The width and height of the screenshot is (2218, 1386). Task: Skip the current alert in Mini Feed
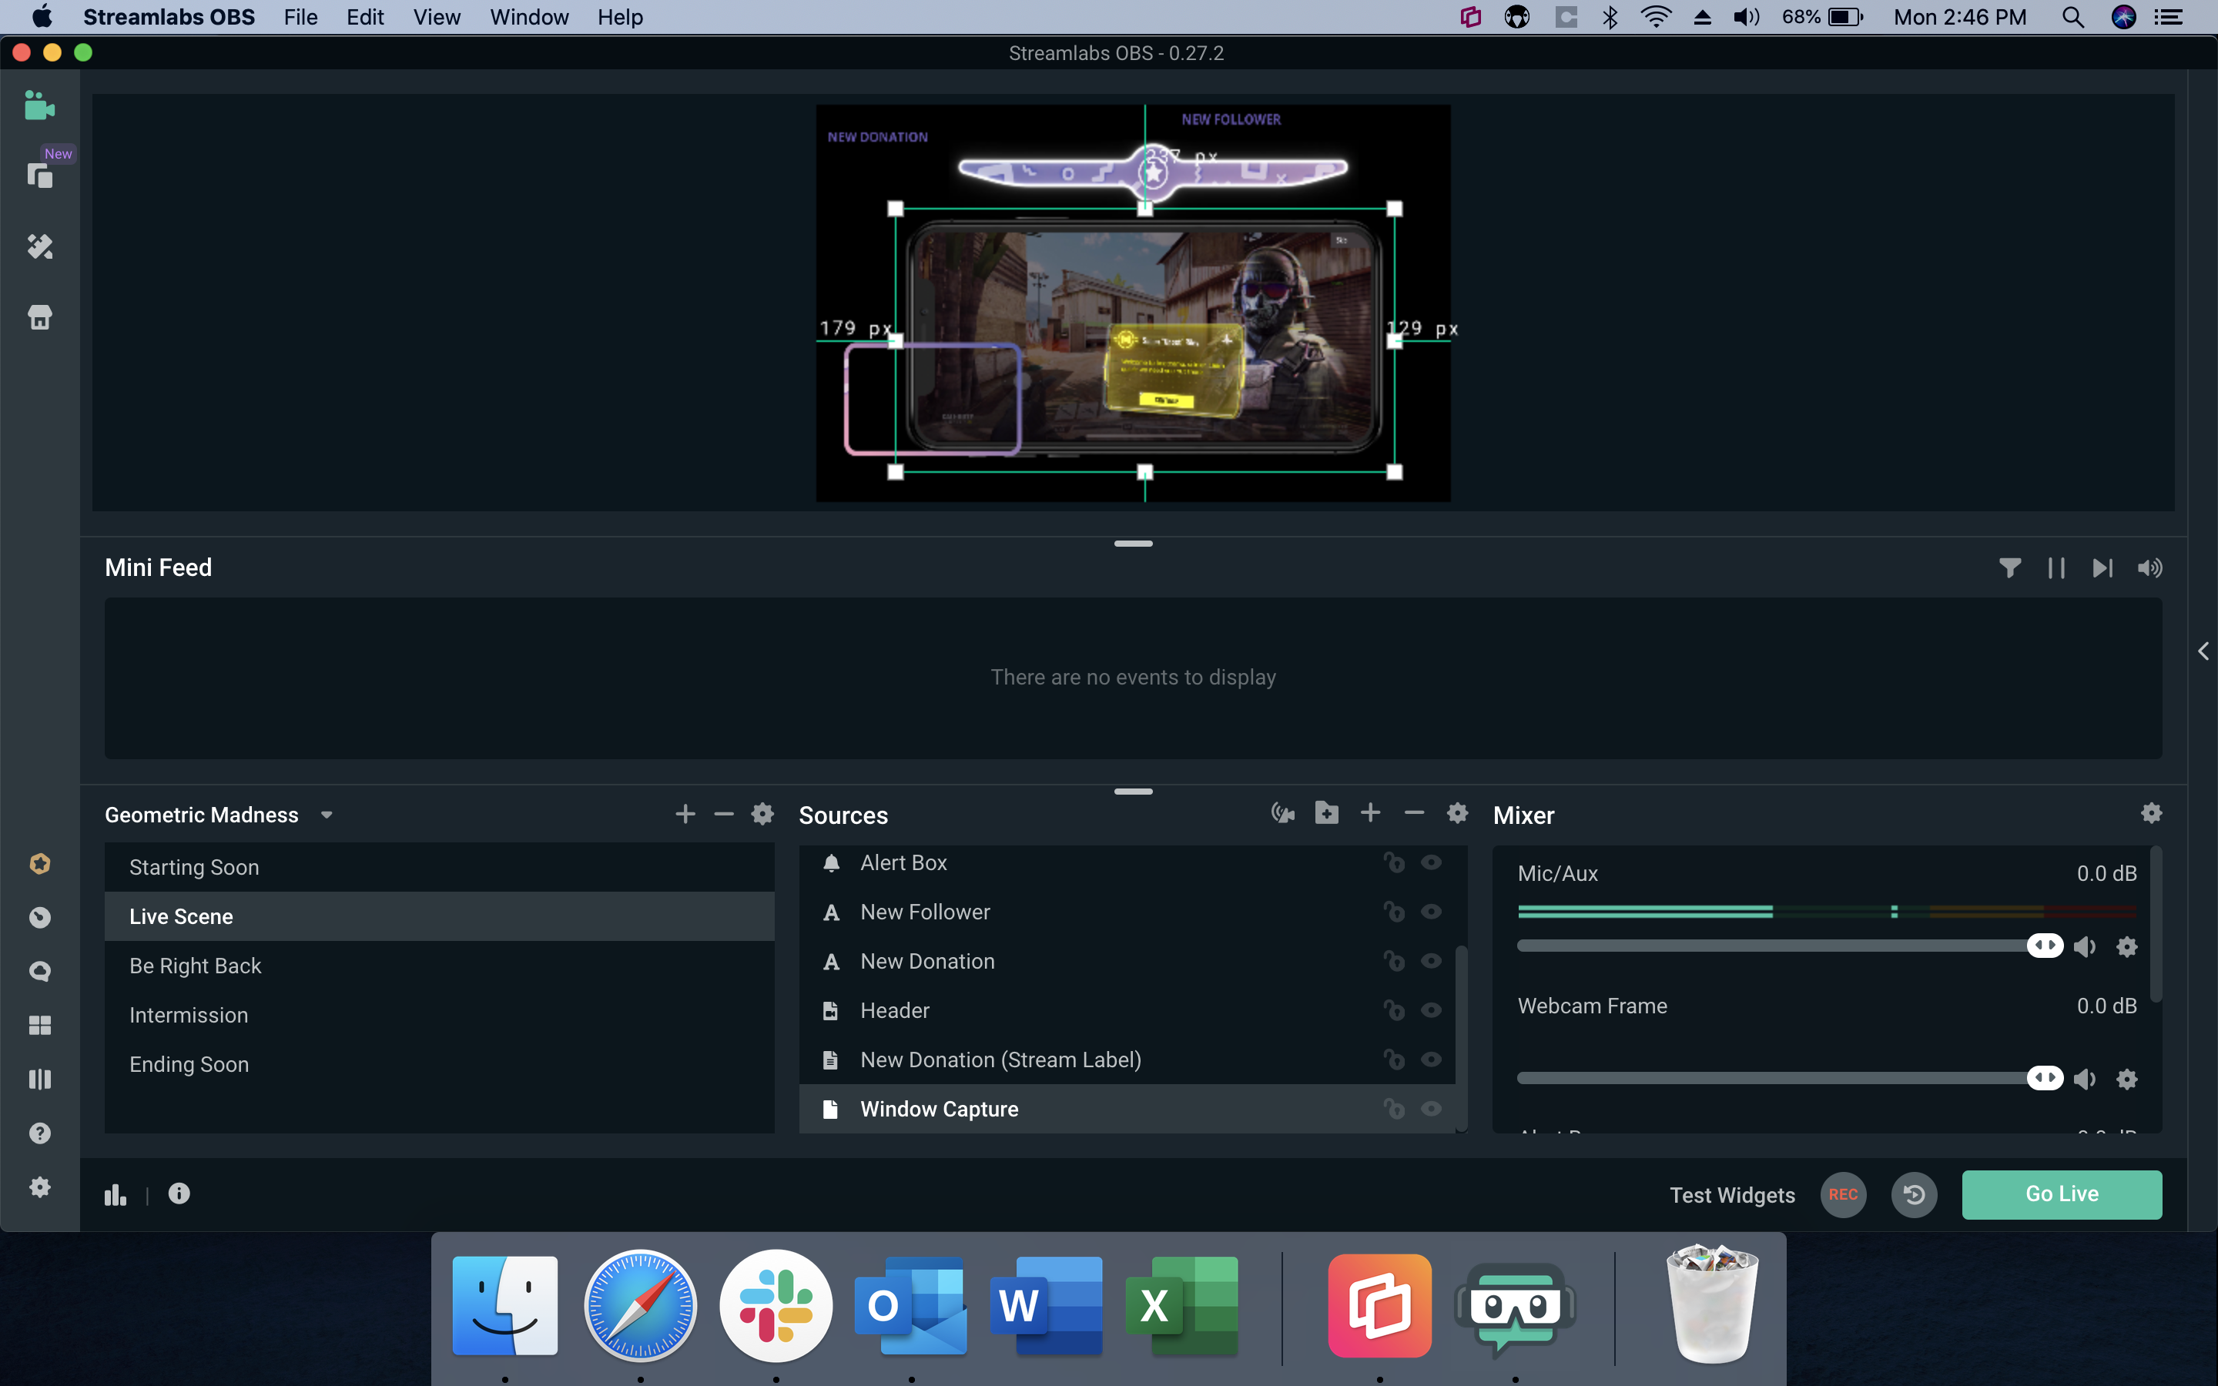click(2101, 567)
